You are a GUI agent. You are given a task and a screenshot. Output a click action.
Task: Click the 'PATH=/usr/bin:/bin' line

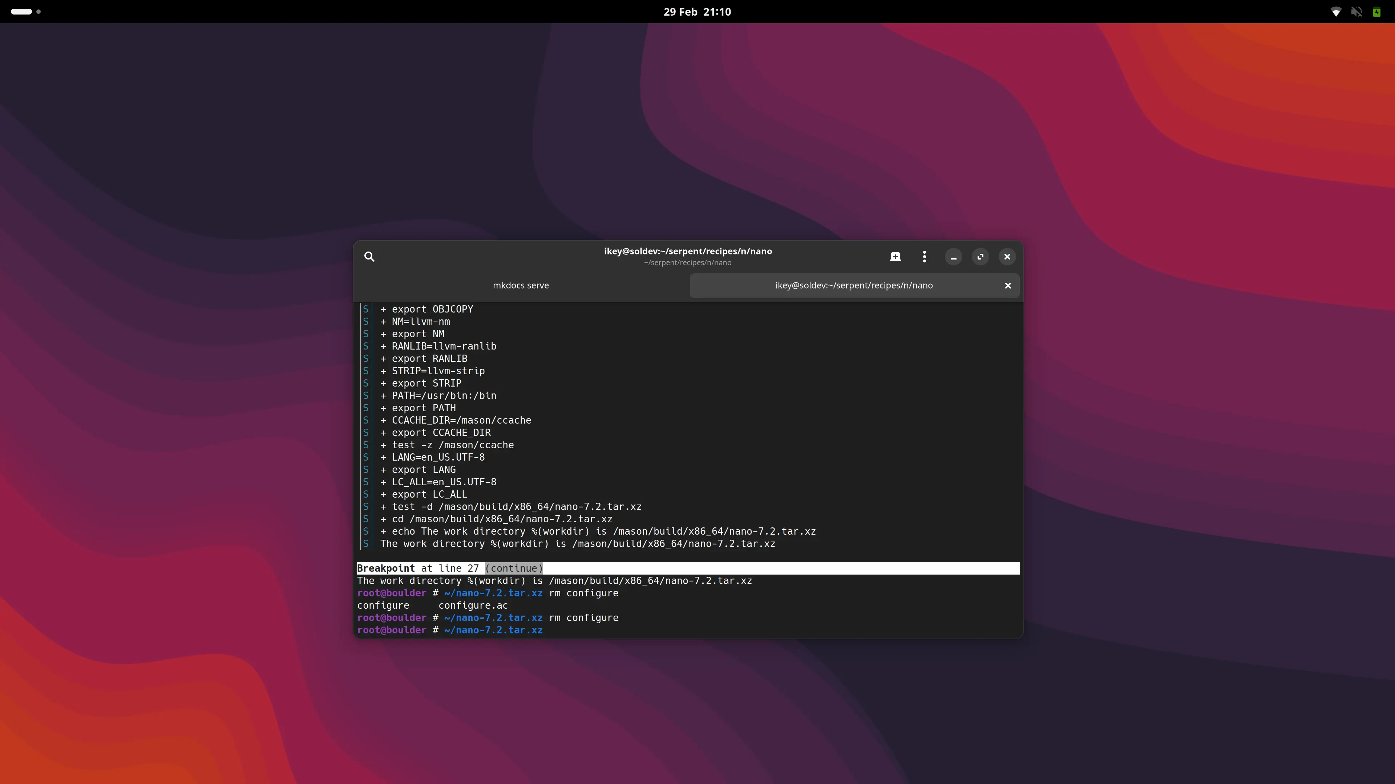[438, 396]
